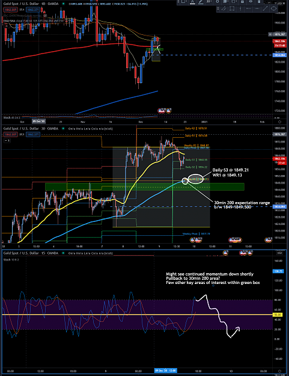This screenshot has width=289, height=376.
Task: Select the 'Might see continued momentum' note
Action: click(x=213, y=278)
